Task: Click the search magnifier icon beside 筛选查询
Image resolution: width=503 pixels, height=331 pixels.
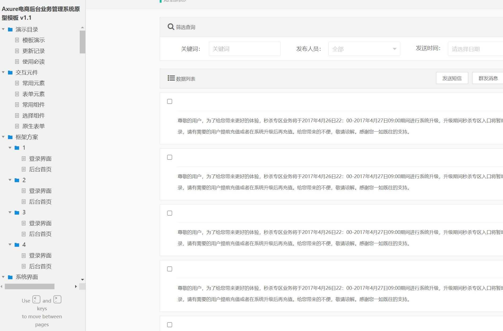Action: click(x=171, y=27)
